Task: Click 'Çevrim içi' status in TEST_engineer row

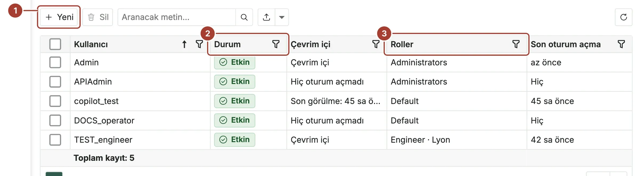Action: click(x=310, y=140)
